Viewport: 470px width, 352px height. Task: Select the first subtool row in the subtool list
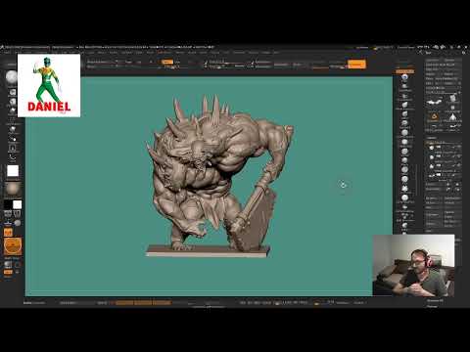coord(444,148)
